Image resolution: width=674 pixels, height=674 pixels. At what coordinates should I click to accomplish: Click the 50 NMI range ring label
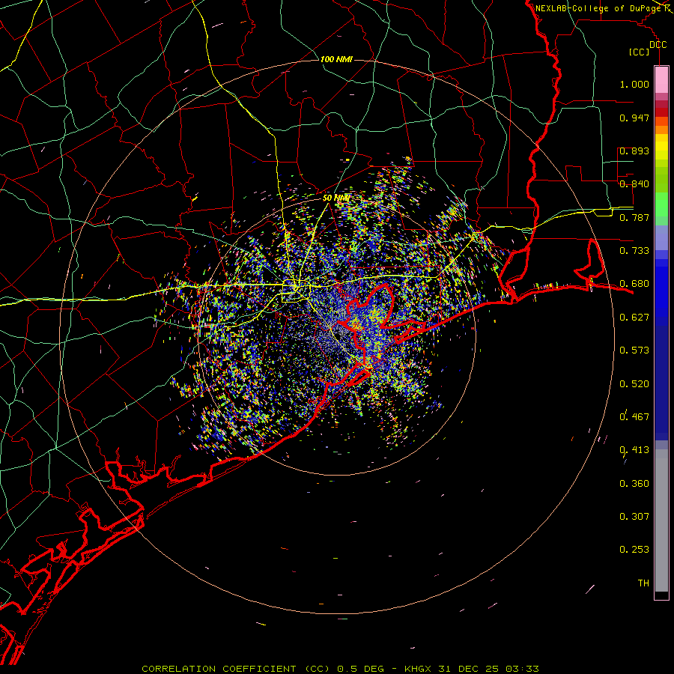coord(336,198)
